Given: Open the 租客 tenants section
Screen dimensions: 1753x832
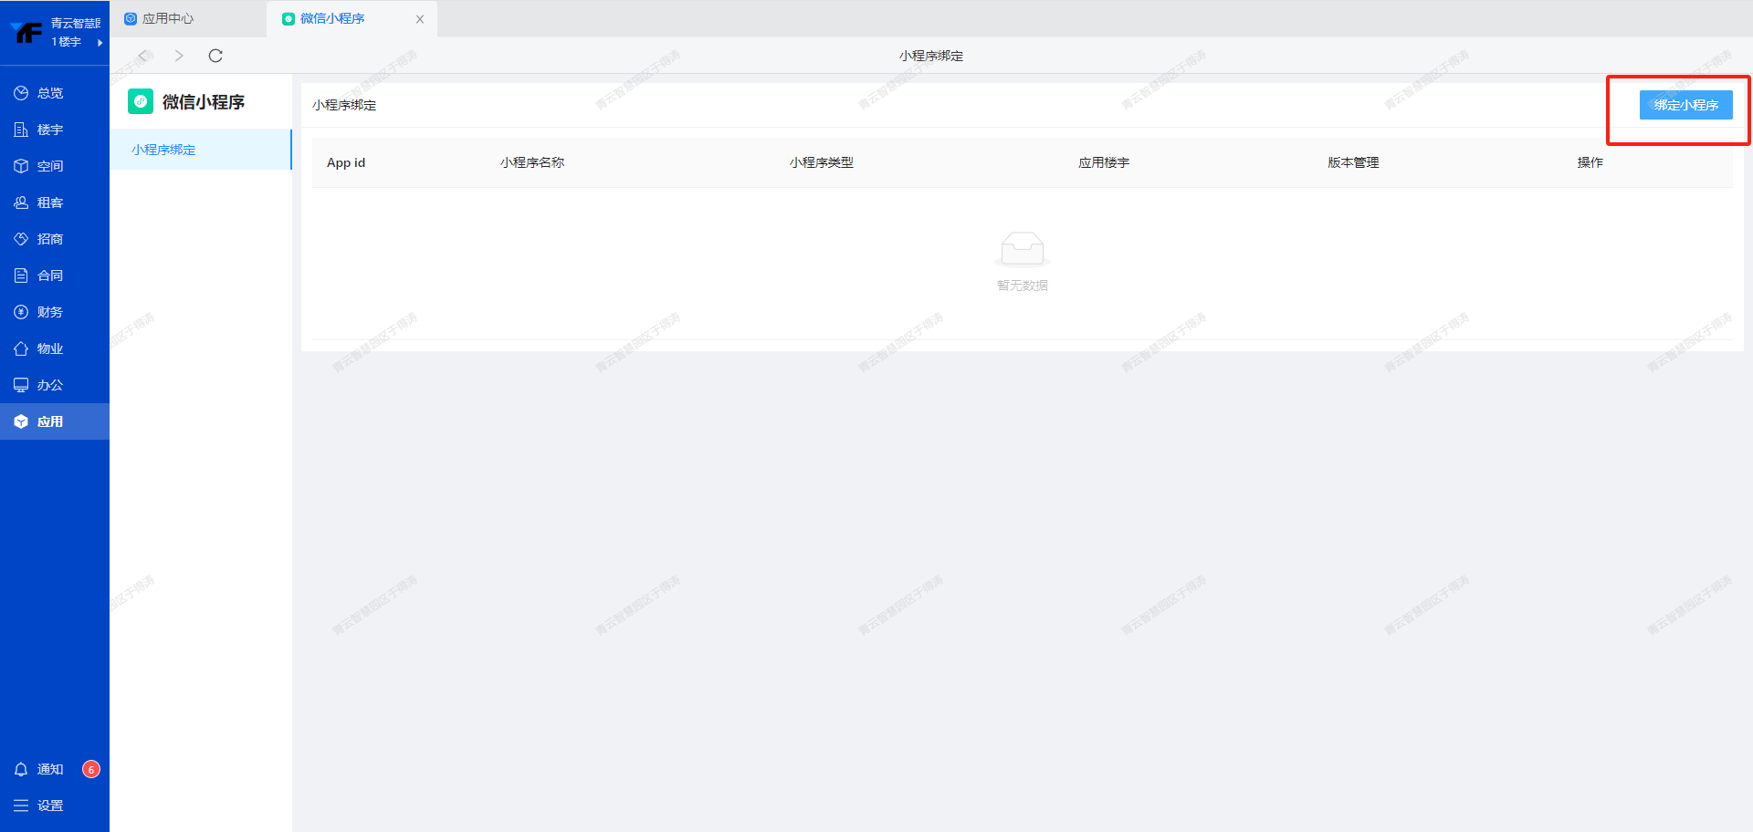Looking at the screenshot, I should (x=49, y=203).
